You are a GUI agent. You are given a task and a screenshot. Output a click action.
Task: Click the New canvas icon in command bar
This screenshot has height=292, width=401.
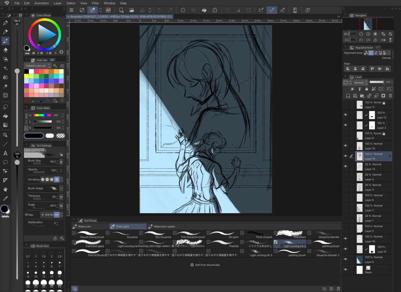121,10
